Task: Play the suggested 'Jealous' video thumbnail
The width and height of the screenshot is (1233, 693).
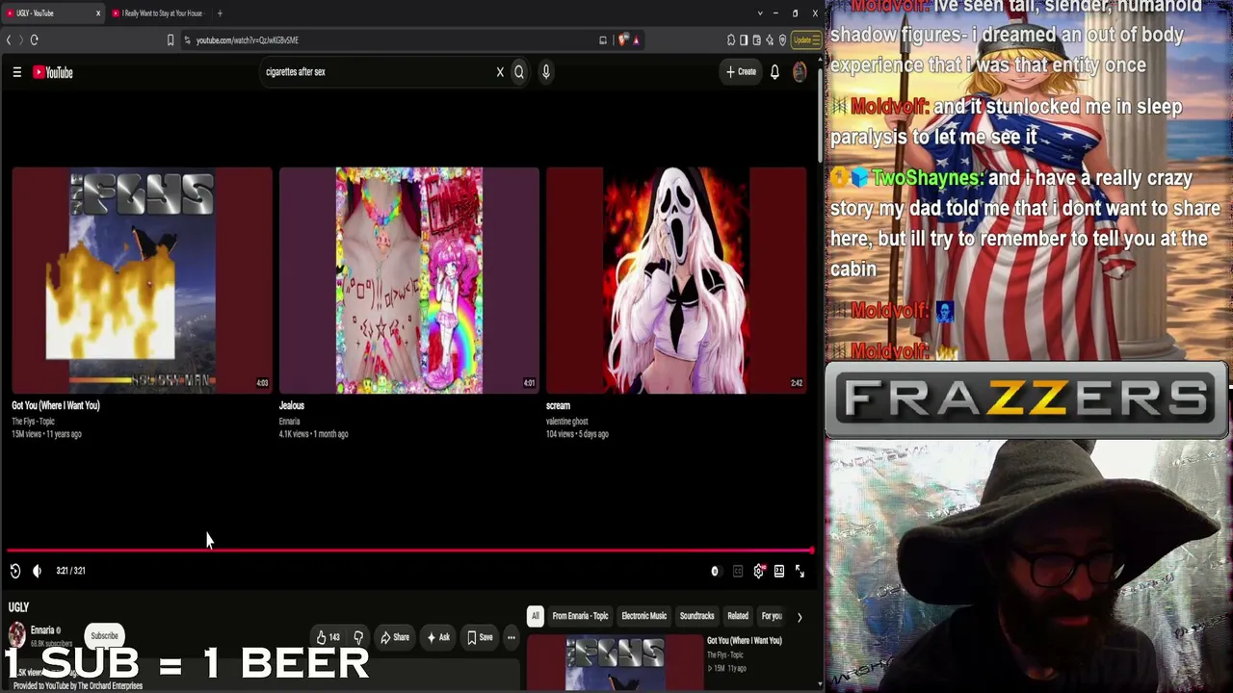Action: 408,280
